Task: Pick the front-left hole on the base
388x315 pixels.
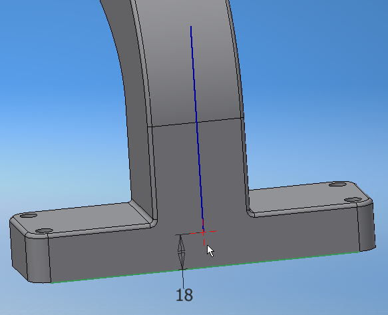Action: click(44, 231)
